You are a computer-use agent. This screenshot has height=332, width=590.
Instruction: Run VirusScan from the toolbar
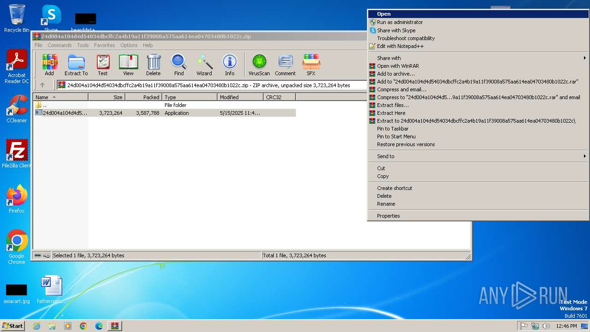coord(259,65)
